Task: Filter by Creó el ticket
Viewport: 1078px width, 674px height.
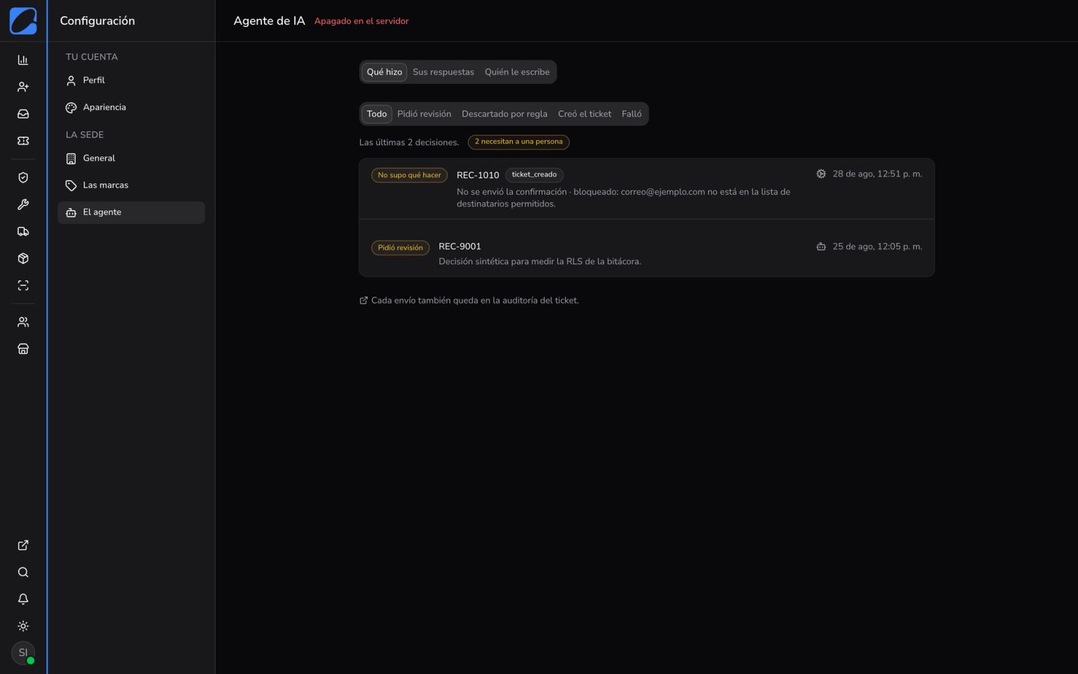Action: pos(585,114)
